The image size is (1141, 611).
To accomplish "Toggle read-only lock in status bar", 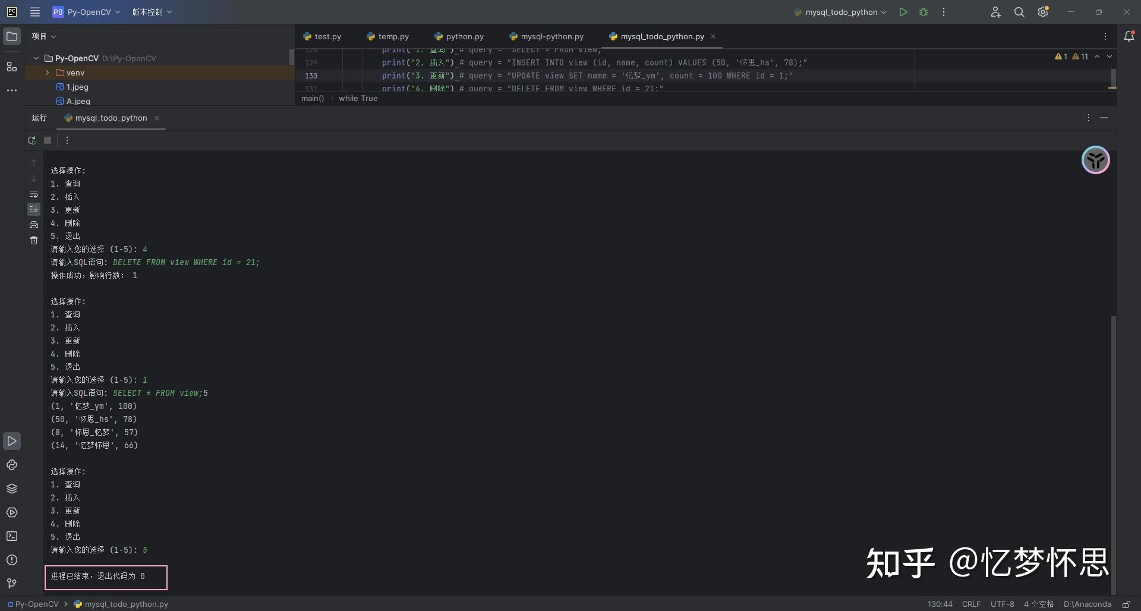I will coord(1126,604).
